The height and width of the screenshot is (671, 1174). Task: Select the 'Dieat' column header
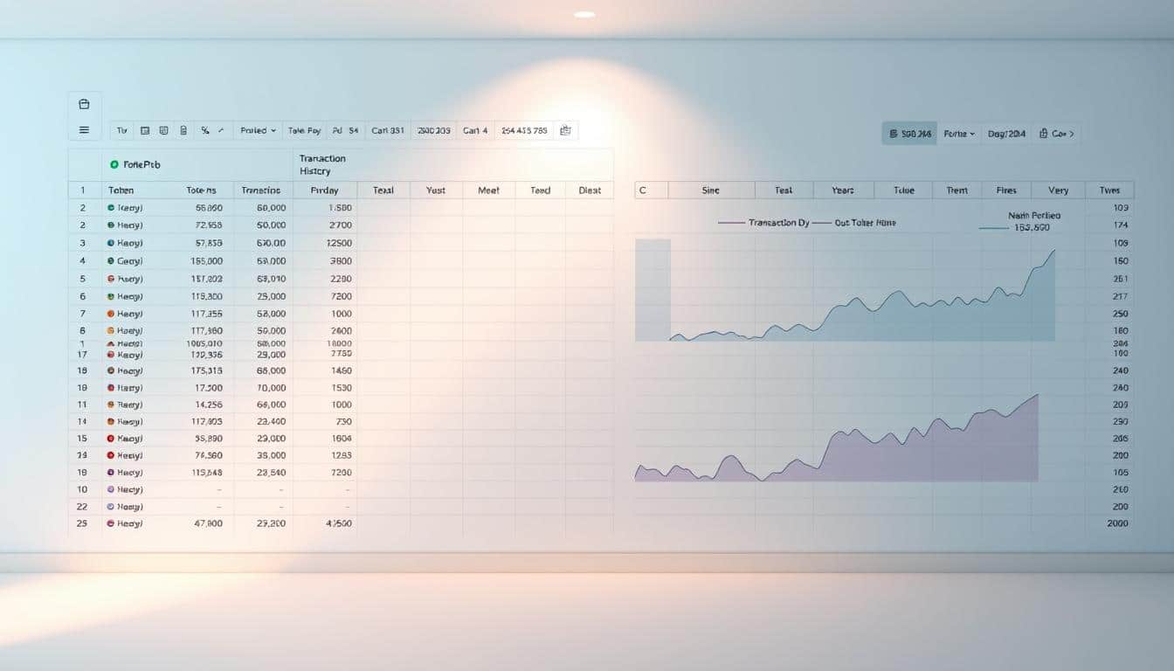[x=590, y=190]
